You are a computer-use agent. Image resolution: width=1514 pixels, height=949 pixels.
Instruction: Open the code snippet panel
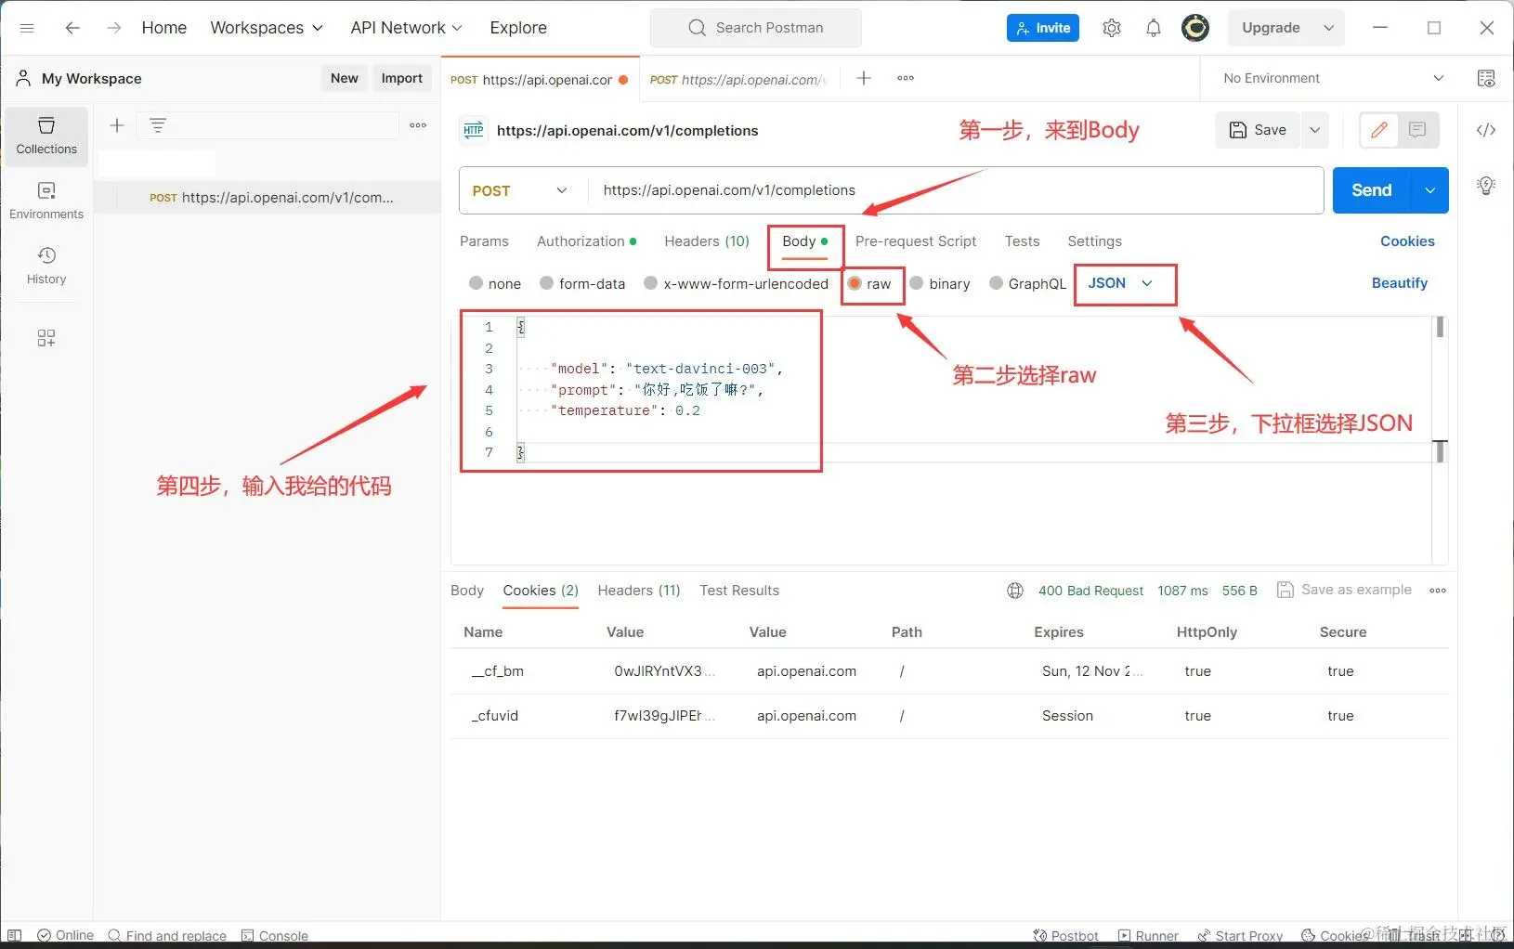click(1486, 130)
